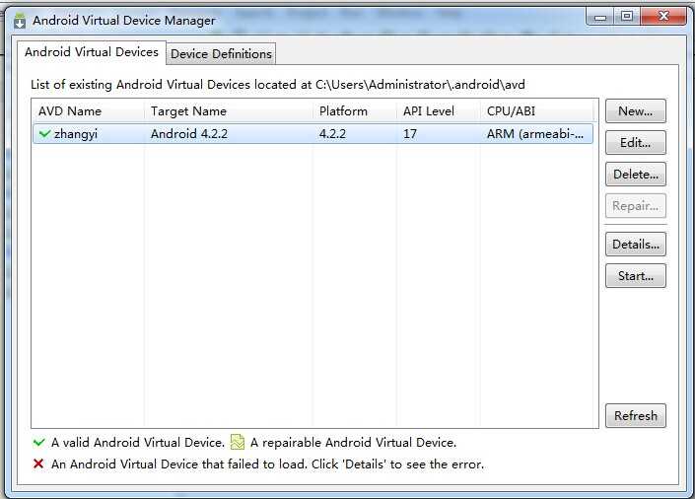Click the repairable AVD legend icon
Image resolution: width=695 pixels, height=499 pixels.
[238, 442]
